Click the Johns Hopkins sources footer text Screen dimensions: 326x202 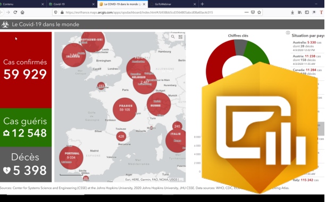[145, 188]
